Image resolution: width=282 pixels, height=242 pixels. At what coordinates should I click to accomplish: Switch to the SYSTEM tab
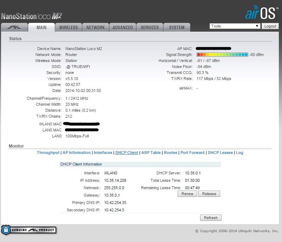coord(177,27)
